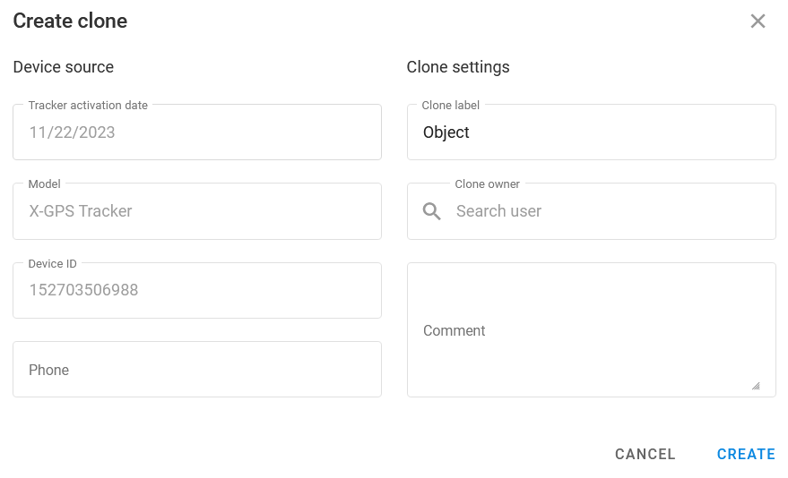Viewport: 788px width, 478px height.
Task: Click the Clone settings section heading
Action: pyautogui.click(x=458, y=67)
